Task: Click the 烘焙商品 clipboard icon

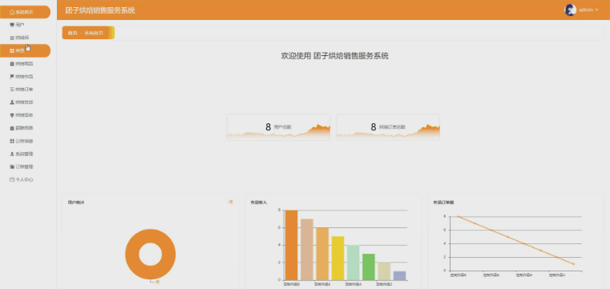Action: click(12, 64)
